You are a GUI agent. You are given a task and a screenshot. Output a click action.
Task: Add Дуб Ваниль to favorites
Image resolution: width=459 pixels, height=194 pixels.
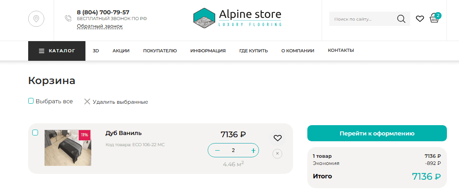[277, 138]
